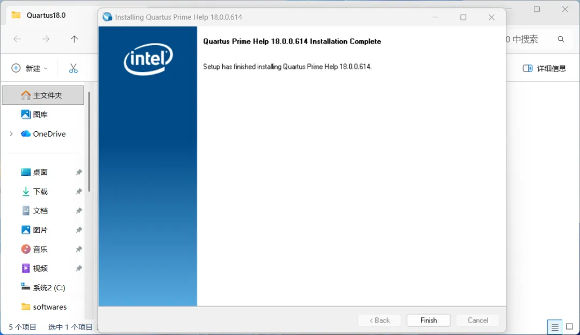Switch Explorer to details list view
Screen dimensions: 580x335
pos(554,327)
